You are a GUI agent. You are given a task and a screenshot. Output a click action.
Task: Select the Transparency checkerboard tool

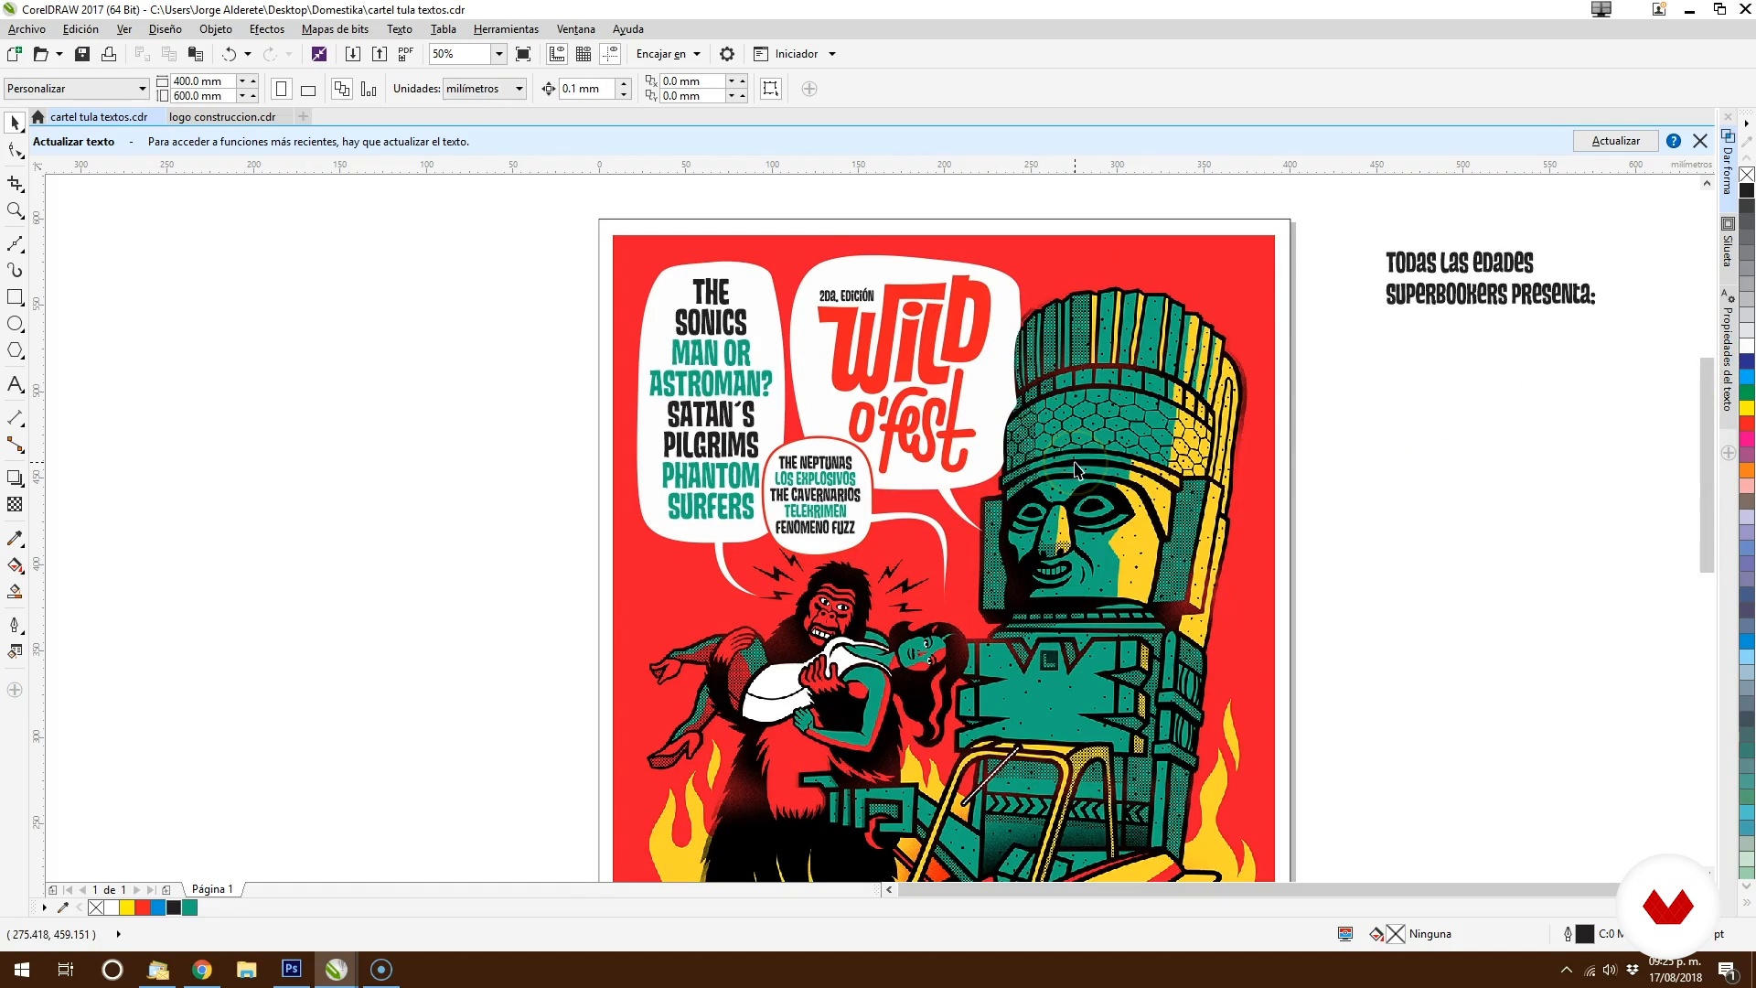pyautogui.click(x=15, y=504)
